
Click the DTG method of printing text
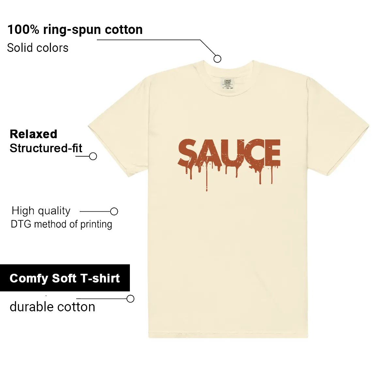61,224
